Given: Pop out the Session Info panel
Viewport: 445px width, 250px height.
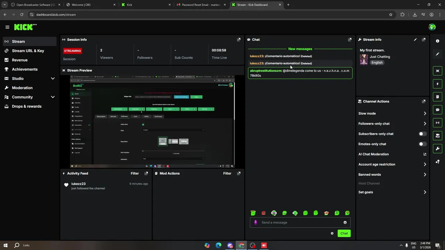Looking at the screenshot, I should 238,40.
